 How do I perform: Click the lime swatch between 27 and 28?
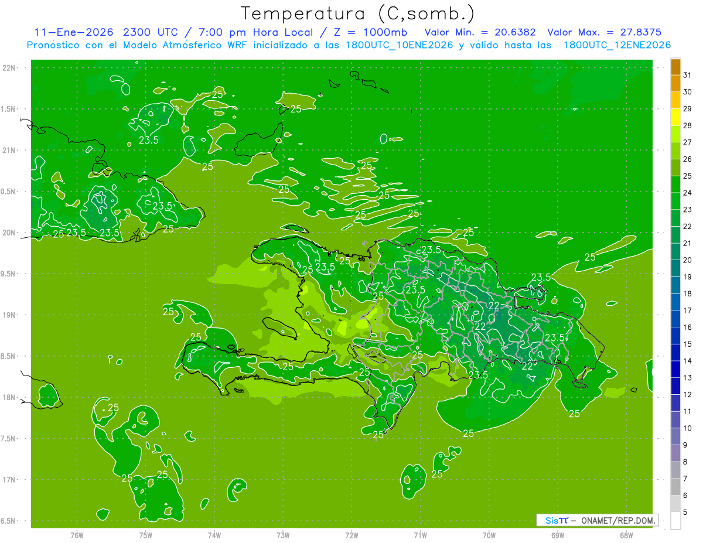(675, 135)
